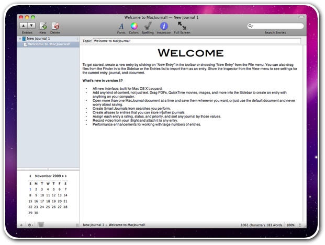Viewport: 325px width, 245px height.
Task: Open search options magnifier dropdown
Action: [251, 26]
